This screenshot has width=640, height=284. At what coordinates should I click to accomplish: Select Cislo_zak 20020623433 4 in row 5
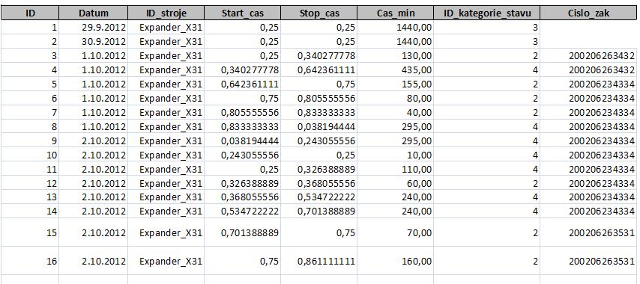[x=588, y=84]
